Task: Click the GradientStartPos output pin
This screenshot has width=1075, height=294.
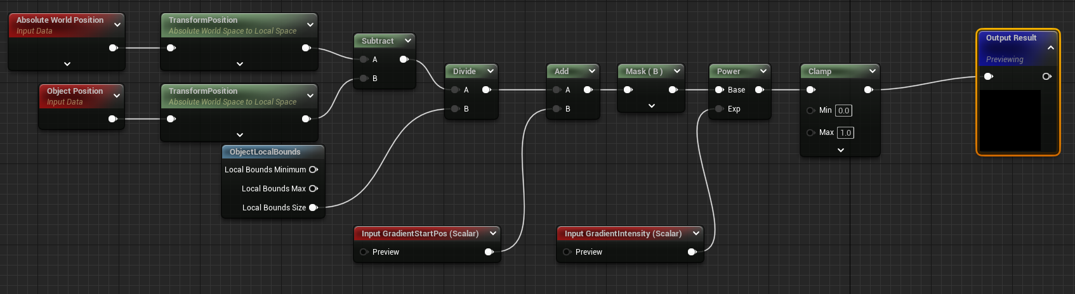Action: click(489, 252)
